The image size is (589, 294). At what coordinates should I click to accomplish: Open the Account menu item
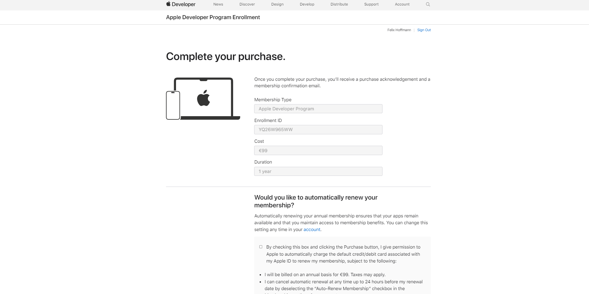[402, 4]
